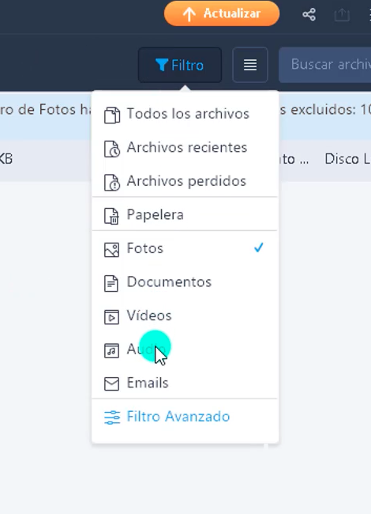Screen dimensions: 371x514
Task: Uncheck the checked Fotos filter
Action: pyautogui.click(x=185, y=248)
